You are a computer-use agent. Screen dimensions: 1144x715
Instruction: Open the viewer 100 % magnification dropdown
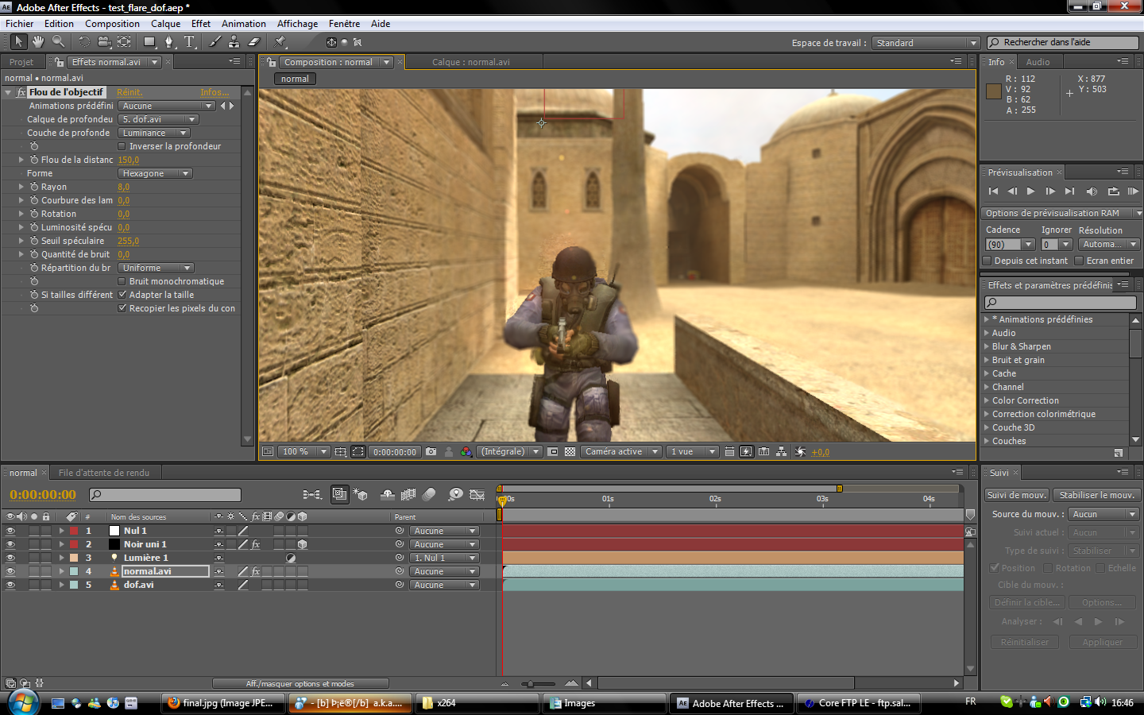click(x=303, y=451)
